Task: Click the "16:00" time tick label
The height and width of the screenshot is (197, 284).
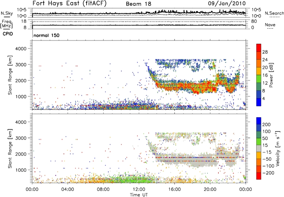Action: 174,190
